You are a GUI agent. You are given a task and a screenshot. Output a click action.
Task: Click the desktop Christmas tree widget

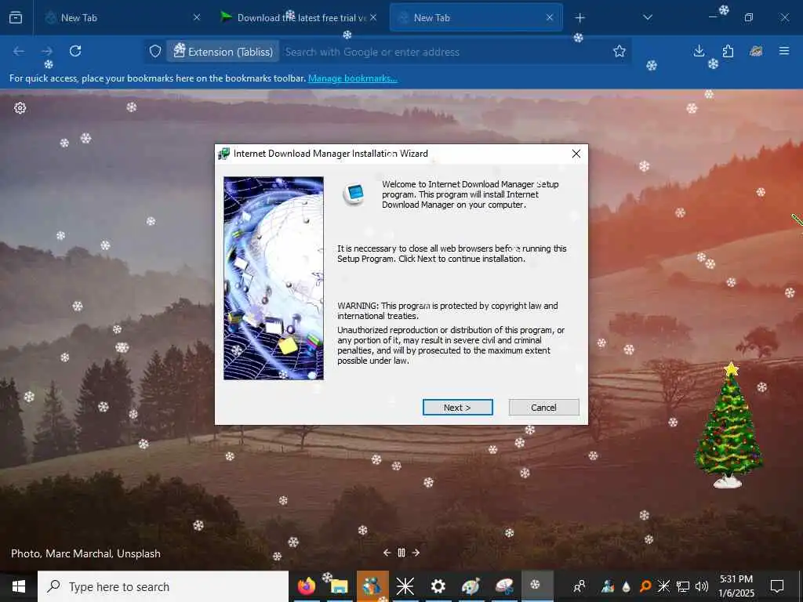729,425
